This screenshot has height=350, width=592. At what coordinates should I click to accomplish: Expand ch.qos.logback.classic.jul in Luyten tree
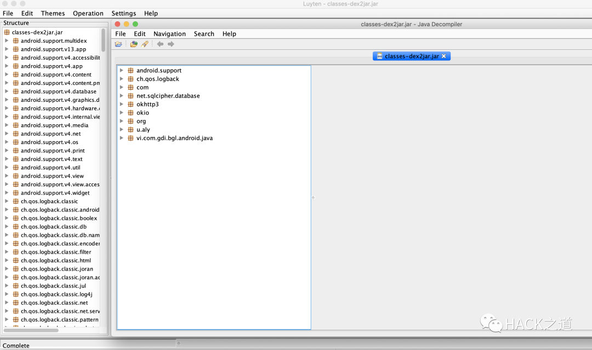pos(7,285)
